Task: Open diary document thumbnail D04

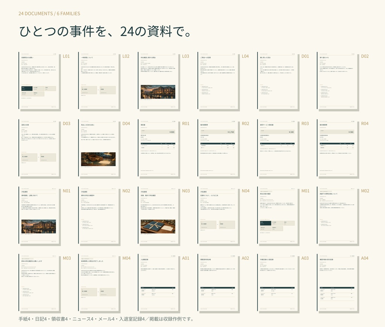Action: (99, 148)
